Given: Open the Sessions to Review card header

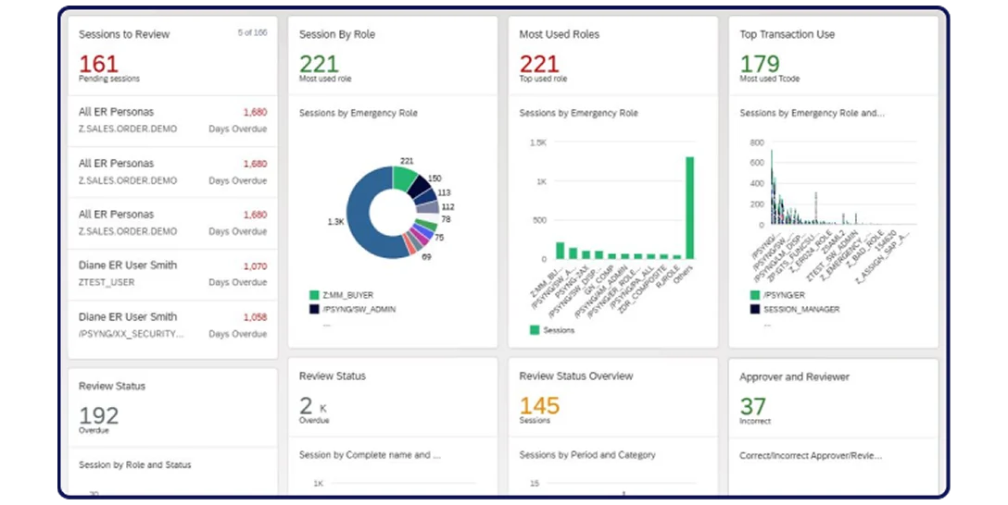Looking at the screenshot, I should 124,34.
